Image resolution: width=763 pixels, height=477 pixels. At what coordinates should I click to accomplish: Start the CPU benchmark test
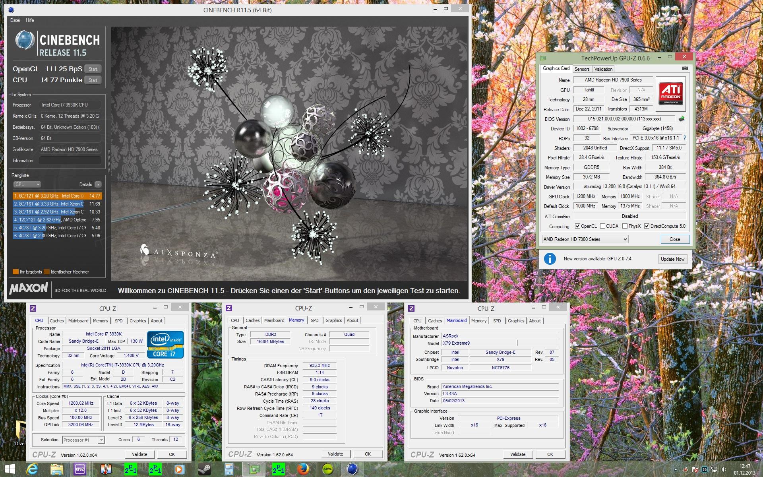93,80
